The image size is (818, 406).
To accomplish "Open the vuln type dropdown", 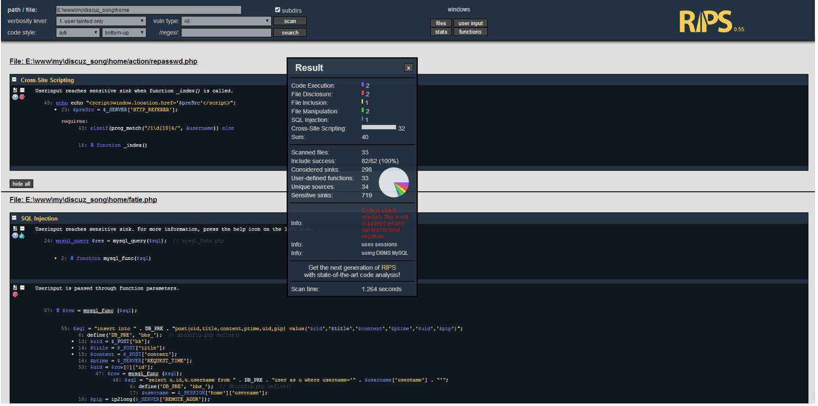I will point(226,21).
